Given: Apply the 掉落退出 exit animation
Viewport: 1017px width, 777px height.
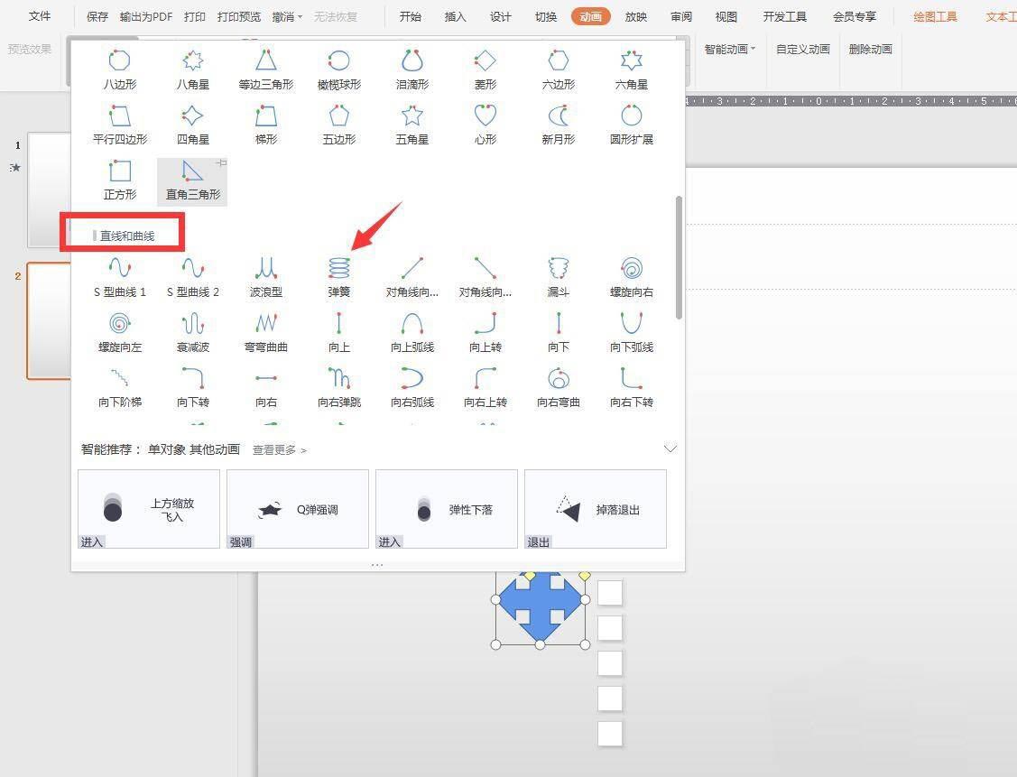Looking at the screenshot, I should coord(595,508).
